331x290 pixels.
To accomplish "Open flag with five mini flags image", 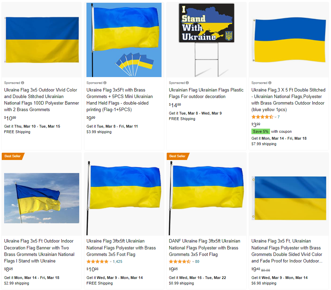I will [124, 40].
